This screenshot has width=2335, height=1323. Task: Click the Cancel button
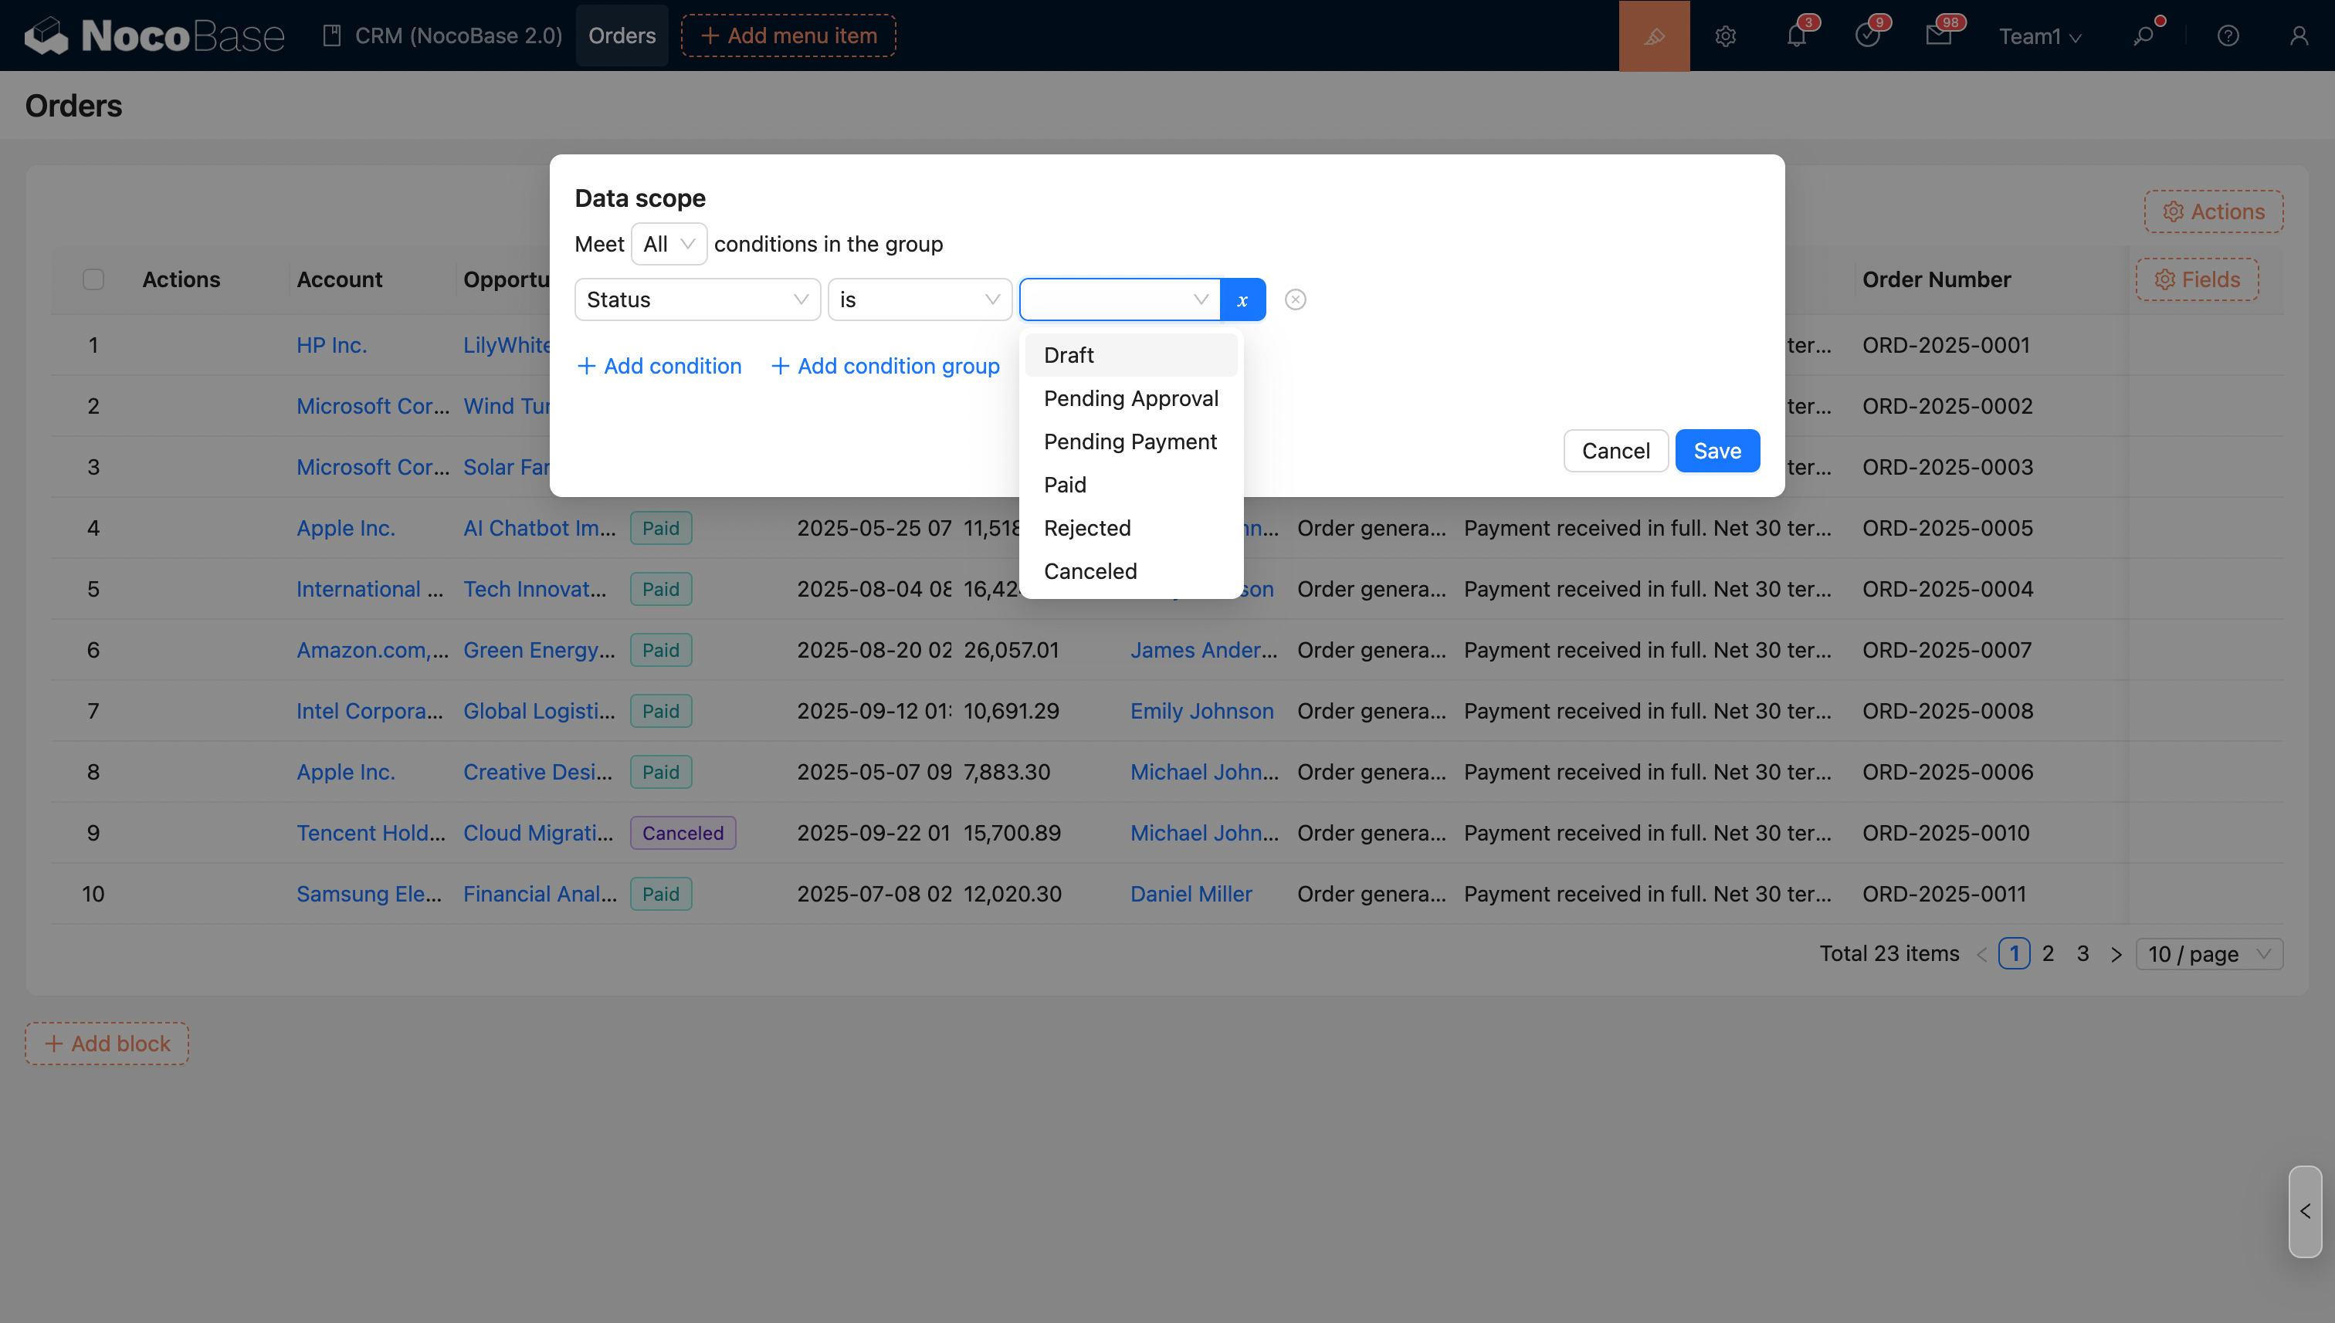tap(1615, 451)
